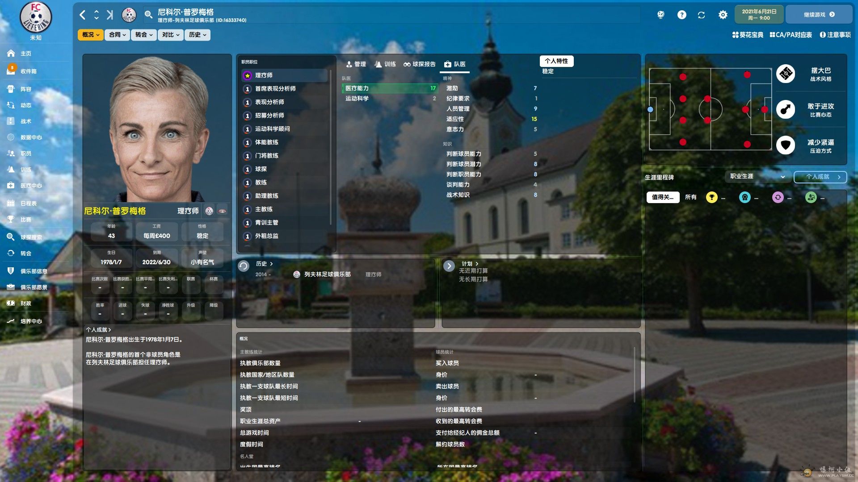Click the help question mark icon
The width and height of the screenshot is (858, 482).
point(681,15)
